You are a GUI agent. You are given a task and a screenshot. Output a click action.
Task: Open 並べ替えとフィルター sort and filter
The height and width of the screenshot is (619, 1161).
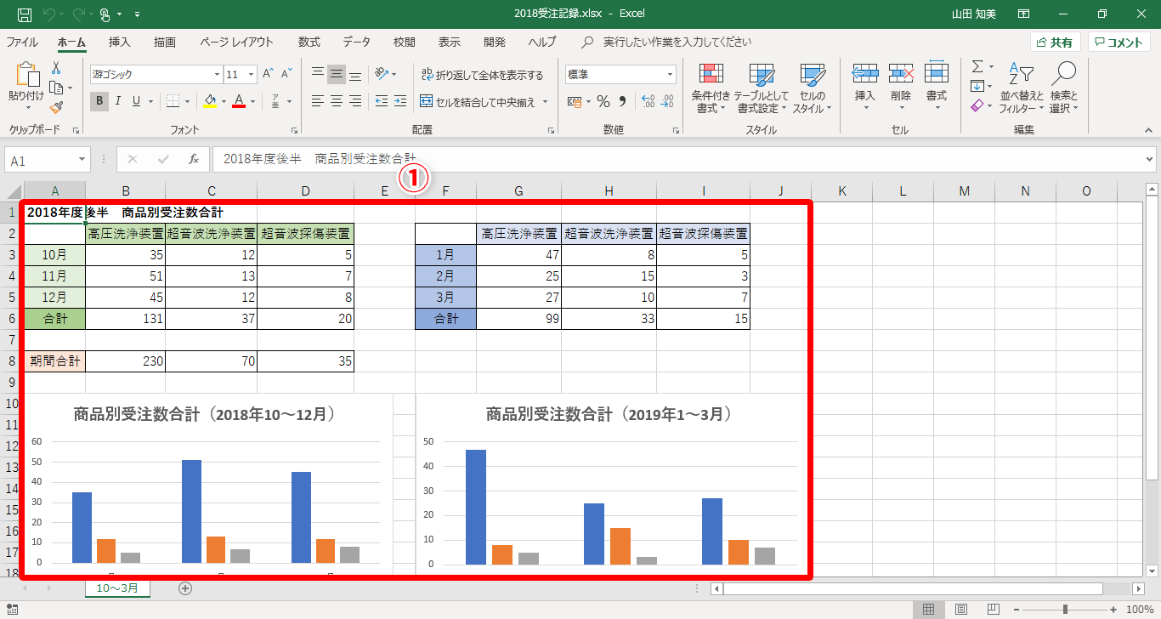pyautogui.click(x=1022, y=88)
